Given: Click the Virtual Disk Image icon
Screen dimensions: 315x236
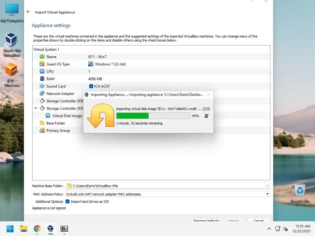Looking at the screenshot, I should [48, 116].
